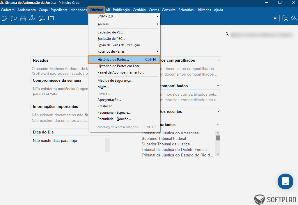
Task: Click the document edit pencil toolbar icon
Action: click(x=4, y=18)
